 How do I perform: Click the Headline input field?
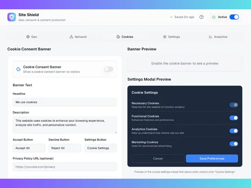pos(65,102)
